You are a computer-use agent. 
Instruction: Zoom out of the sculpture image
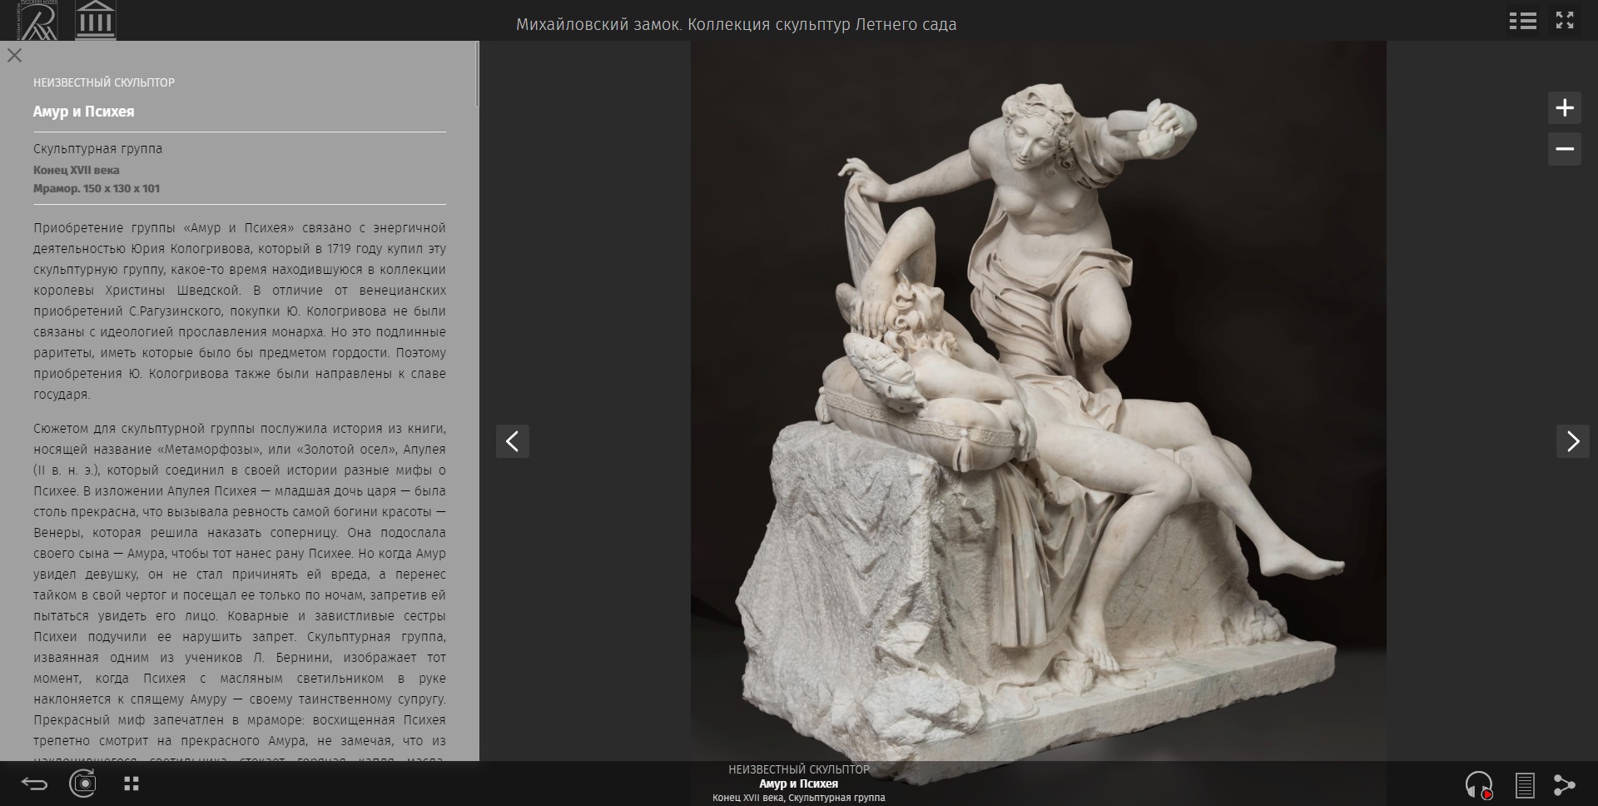pos(1564,149)
